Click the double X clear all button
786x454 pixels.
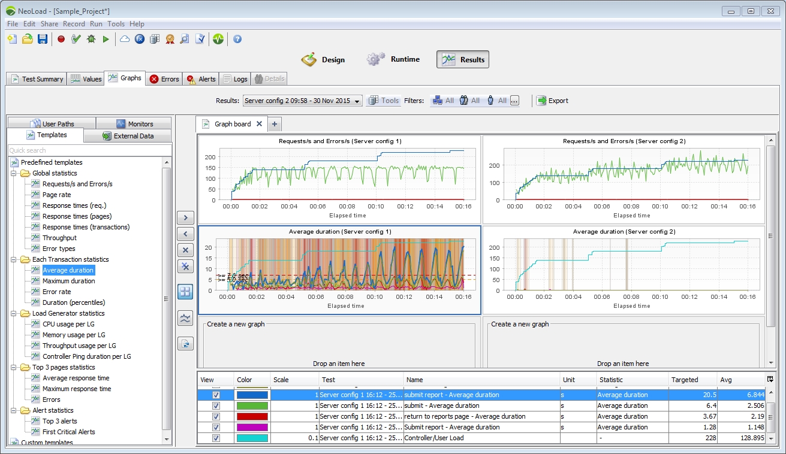click(185, 266)
